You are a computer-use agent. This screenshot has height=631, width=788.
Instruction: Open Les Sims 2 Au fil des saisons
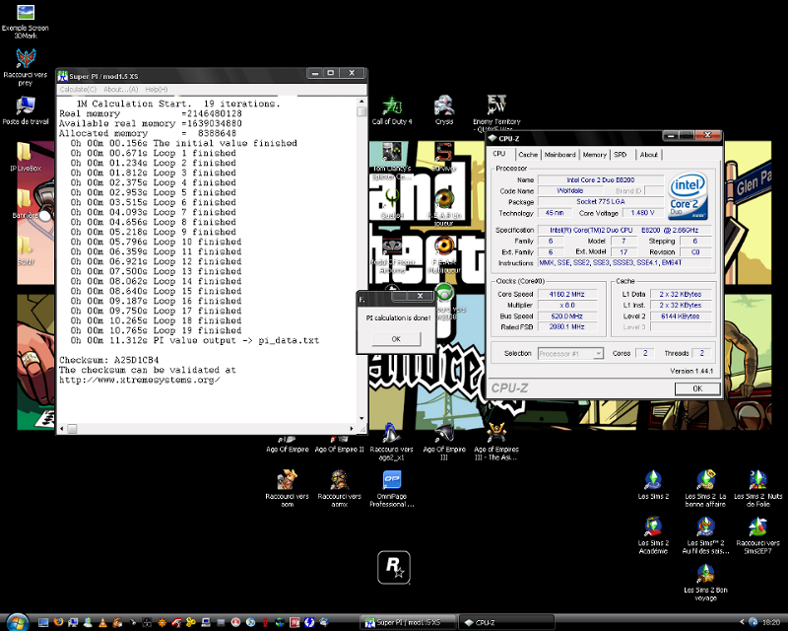pos(705,535)
